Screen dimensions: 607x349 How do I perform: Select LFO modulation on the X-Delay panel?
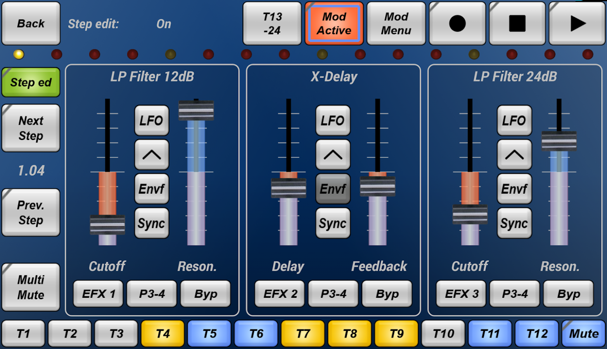(x=333, y=120)
